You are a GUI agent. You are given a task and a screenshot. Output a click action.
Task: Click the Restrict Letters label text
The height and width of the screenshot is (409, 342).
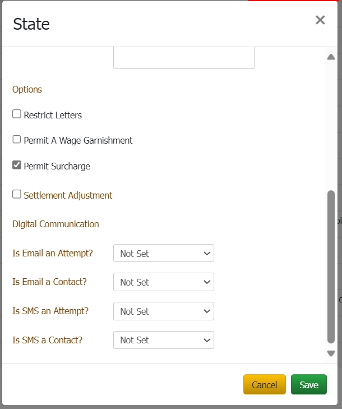pyautogui.click(x=53, y=115)
